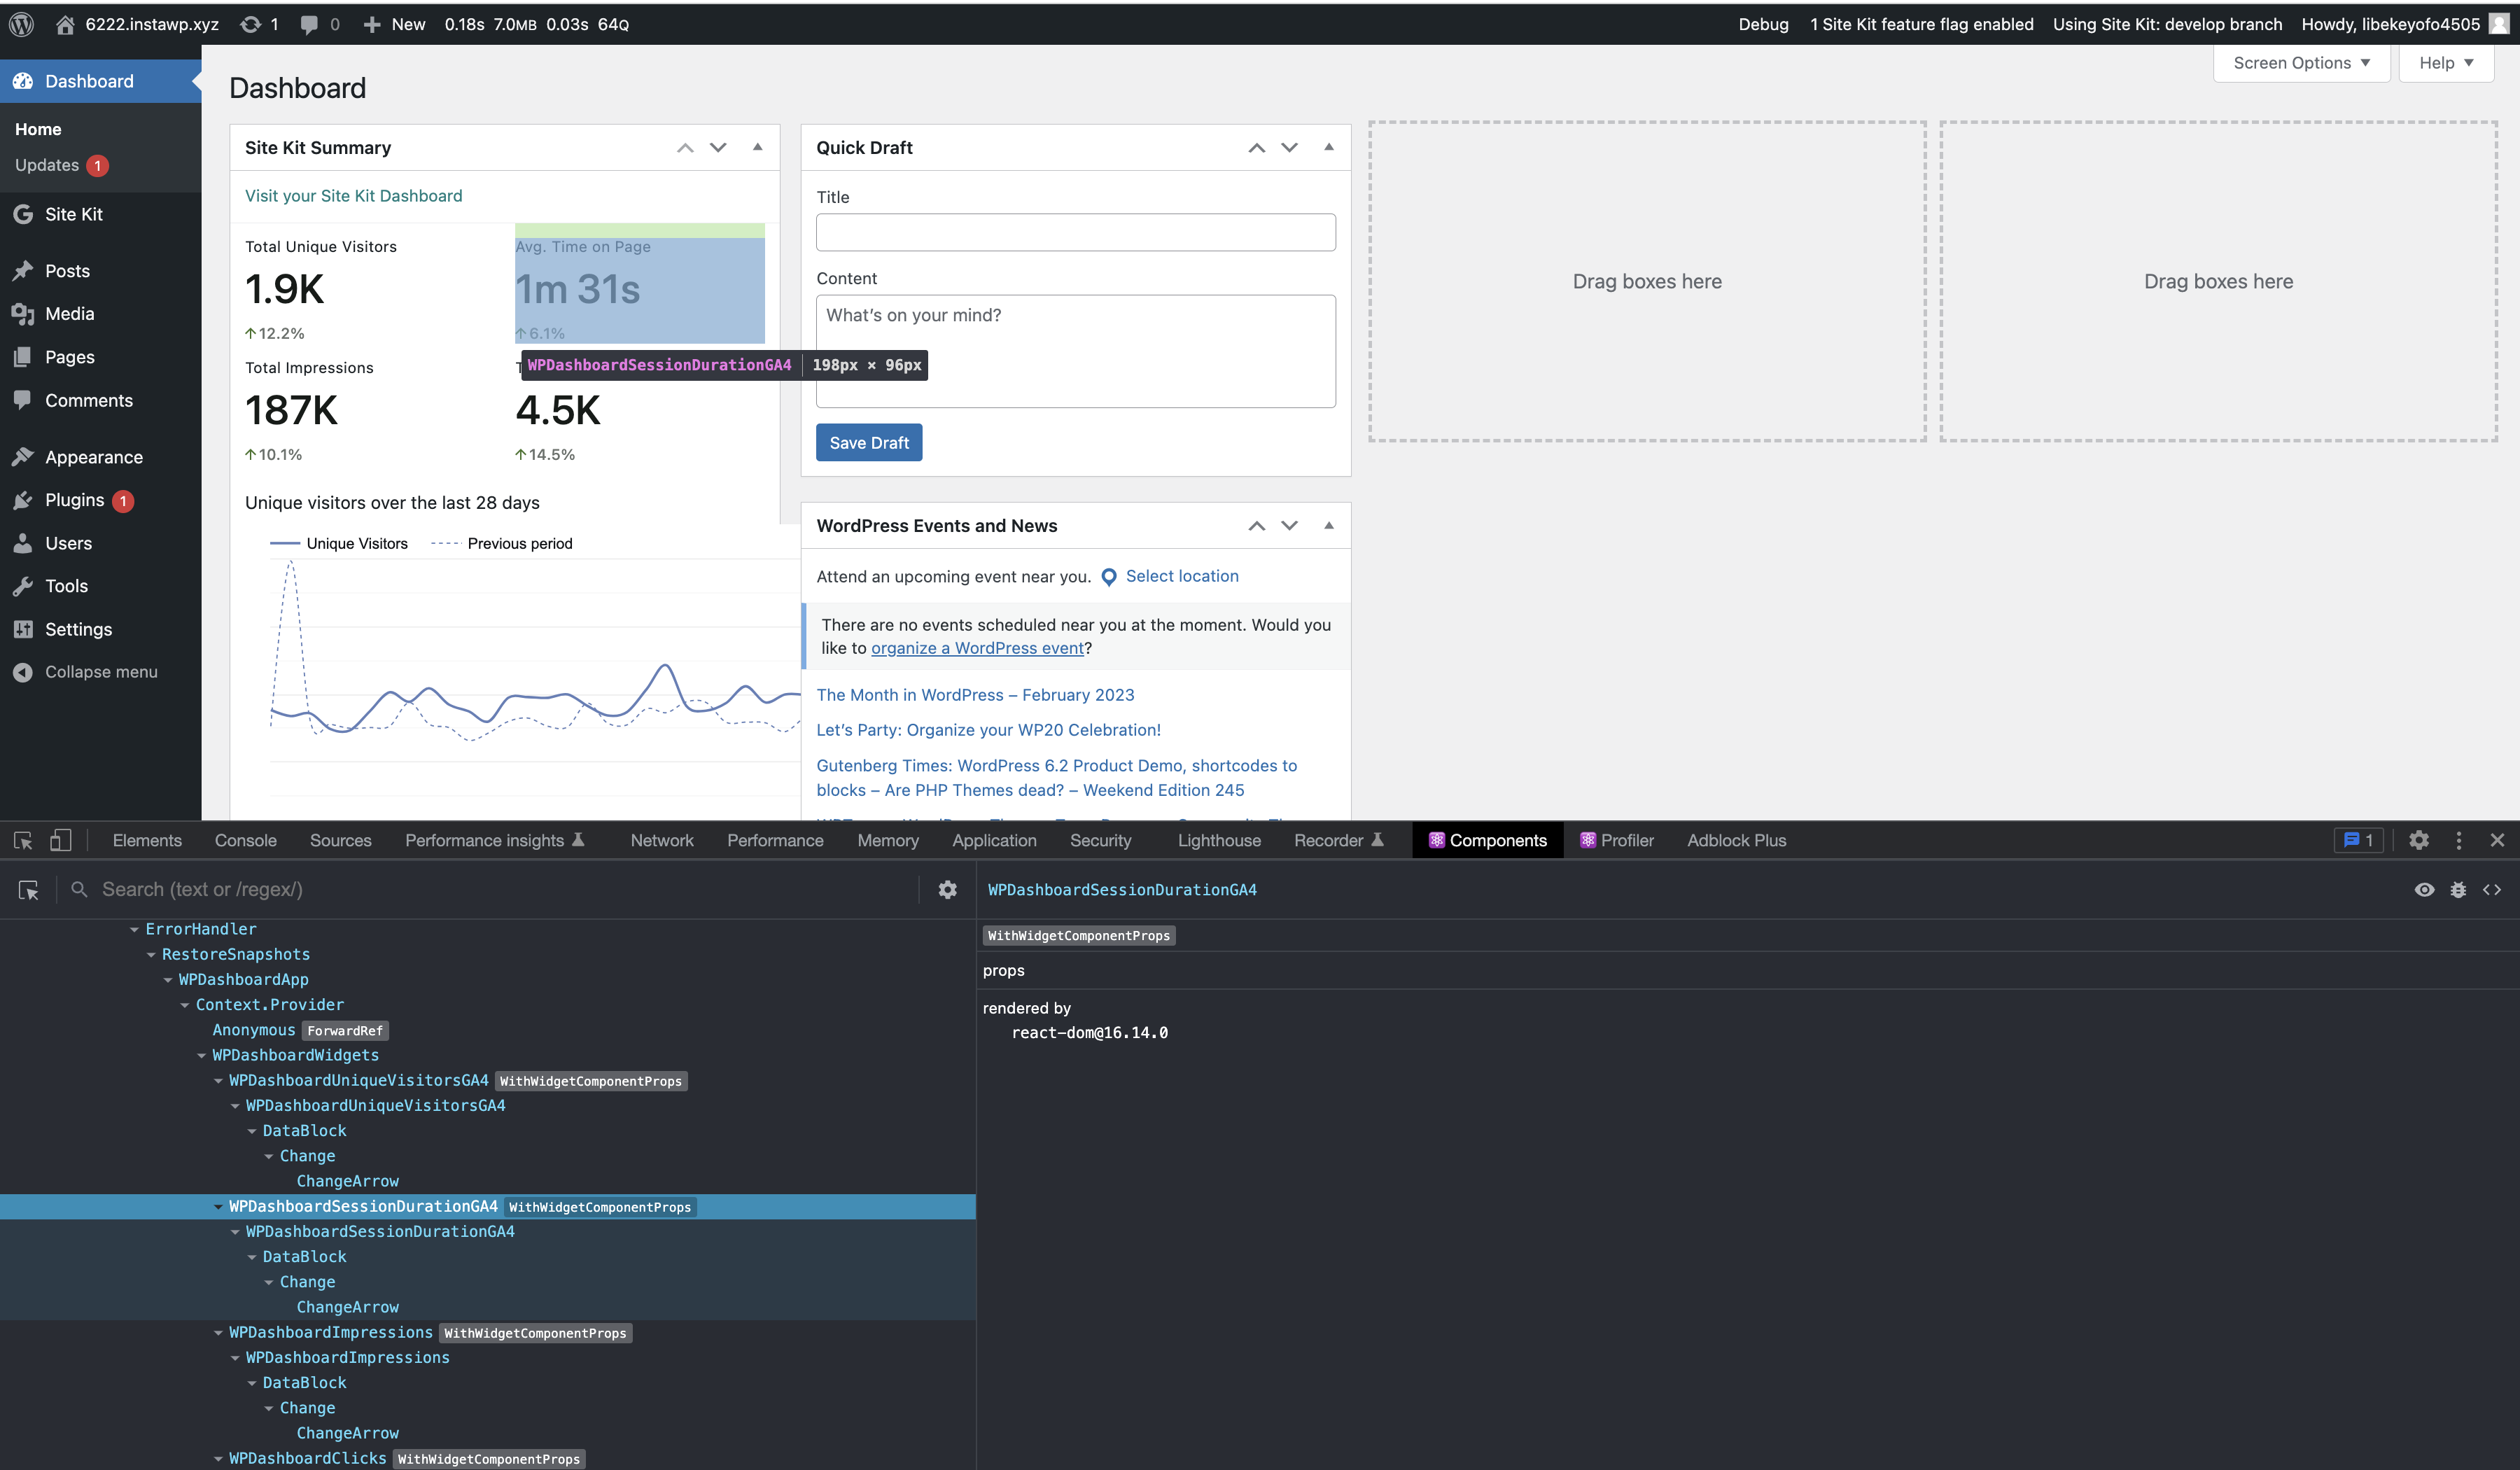Click the Comments icon in sidebar
Viewport: 2520px width, 1470px height.
click(x=24, y=400)
